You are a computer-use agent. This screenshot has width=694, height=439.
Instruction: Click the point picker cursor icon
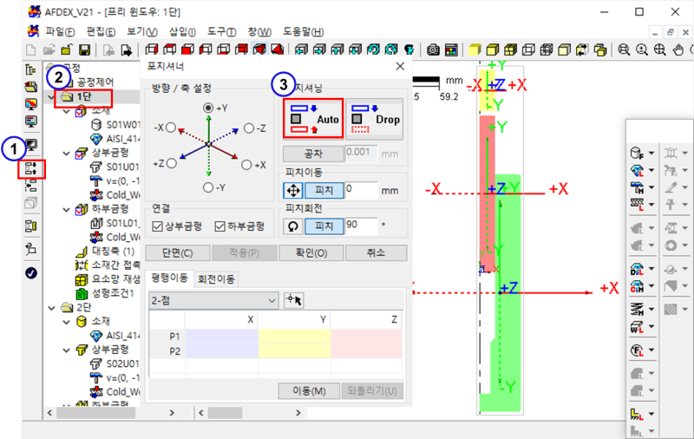(x=295, y=299)
